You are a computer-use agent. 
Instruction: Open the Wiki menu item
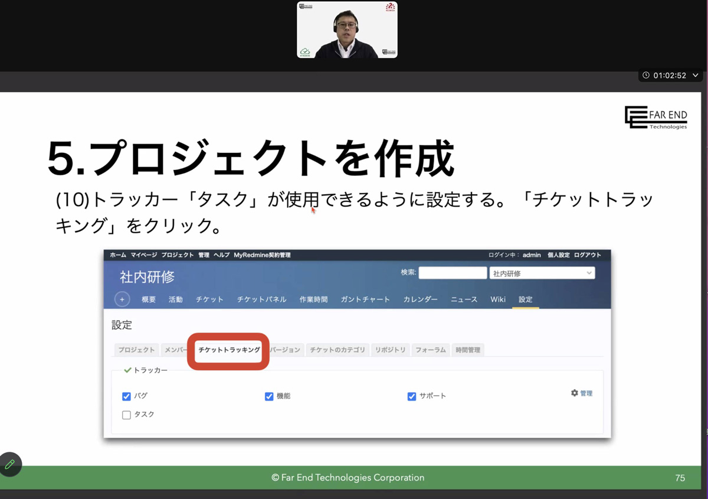[x=498, y=299]
